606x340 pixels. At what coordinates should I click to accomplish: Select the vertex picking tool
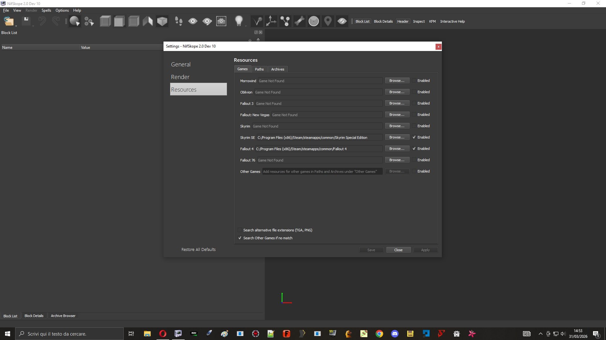tap(89, 21)
